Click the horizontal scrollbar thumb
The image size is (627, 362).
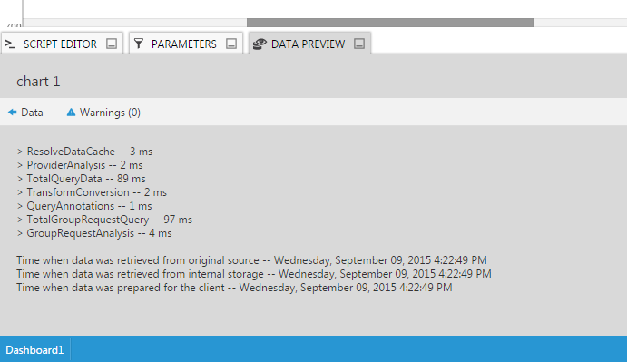point(390,23)
